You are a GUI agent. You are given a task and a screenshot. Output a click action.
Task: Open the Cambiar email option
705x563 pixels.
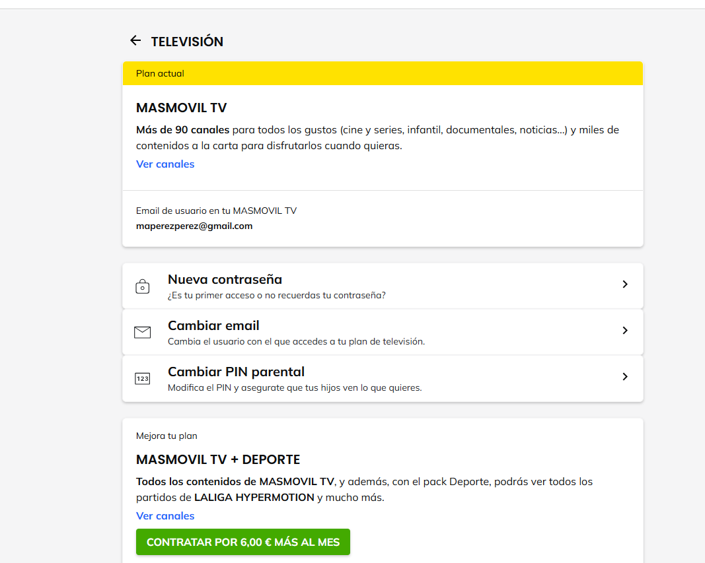pyautogui.click(x=383, y=332)
